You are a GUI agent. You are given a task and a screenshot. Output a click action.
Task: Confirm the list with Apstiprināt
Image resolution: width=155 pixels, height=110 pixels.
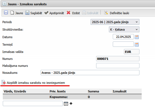tap(57, 13)
